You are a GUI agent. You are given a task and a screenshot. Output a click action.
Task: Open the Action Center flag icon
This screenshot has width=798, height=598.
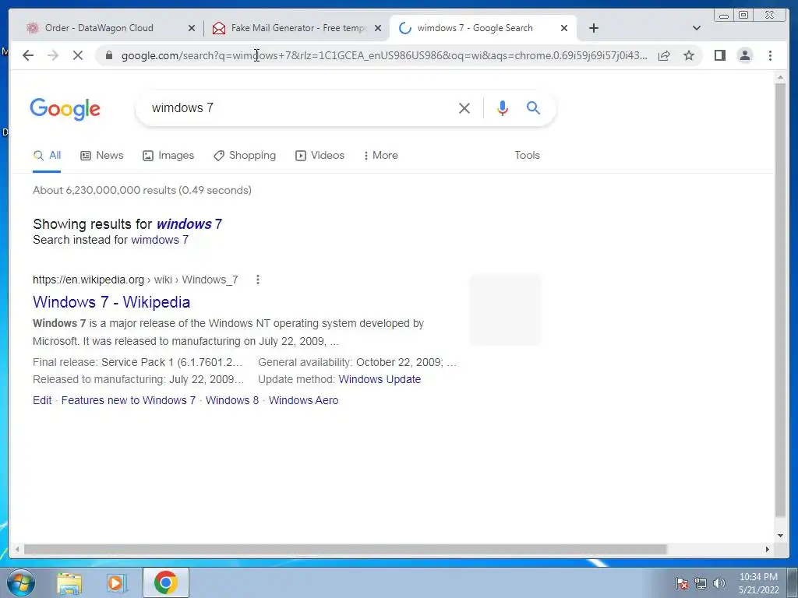coord(681,583)
